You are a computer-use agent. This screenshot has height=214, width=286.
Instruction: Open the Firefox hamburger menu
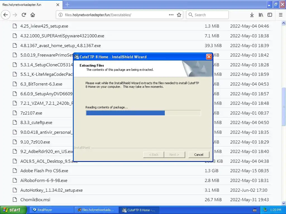[x=281, y=15]
